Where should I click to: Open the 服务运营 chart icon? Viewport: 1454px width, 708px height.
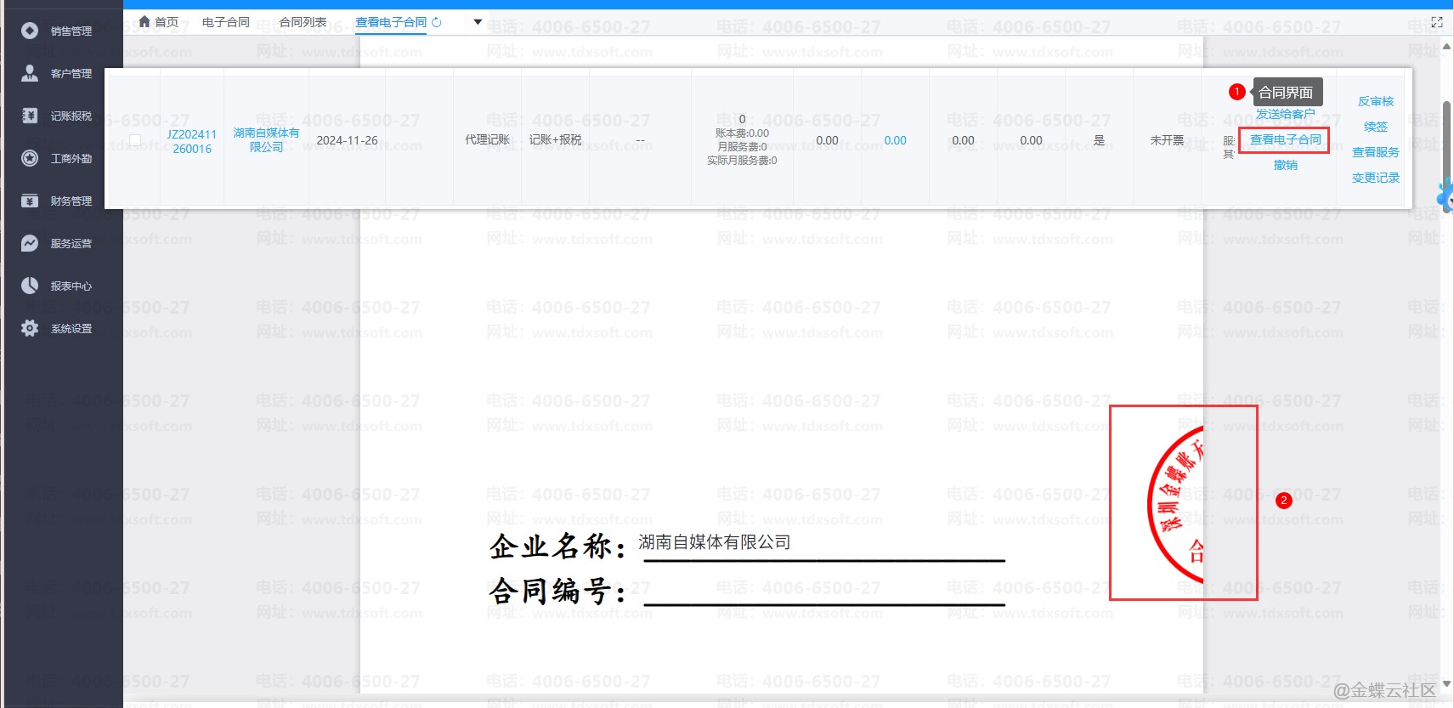pyautogui.click(x=30, y=243)
